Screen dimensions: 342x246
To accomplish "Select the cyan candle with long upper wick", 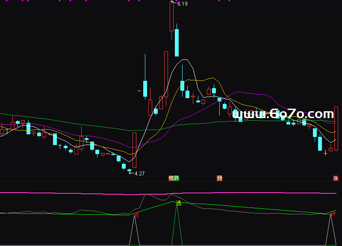I will tap(145, 88).
